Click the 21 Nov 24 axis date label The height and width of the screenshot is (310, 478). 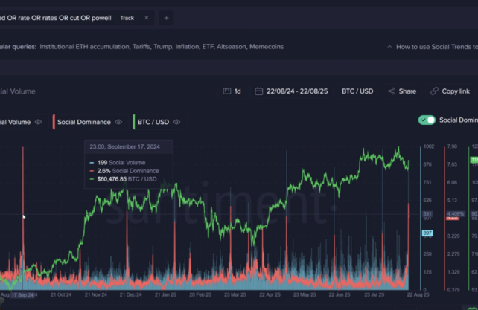(x=96, y=295)
